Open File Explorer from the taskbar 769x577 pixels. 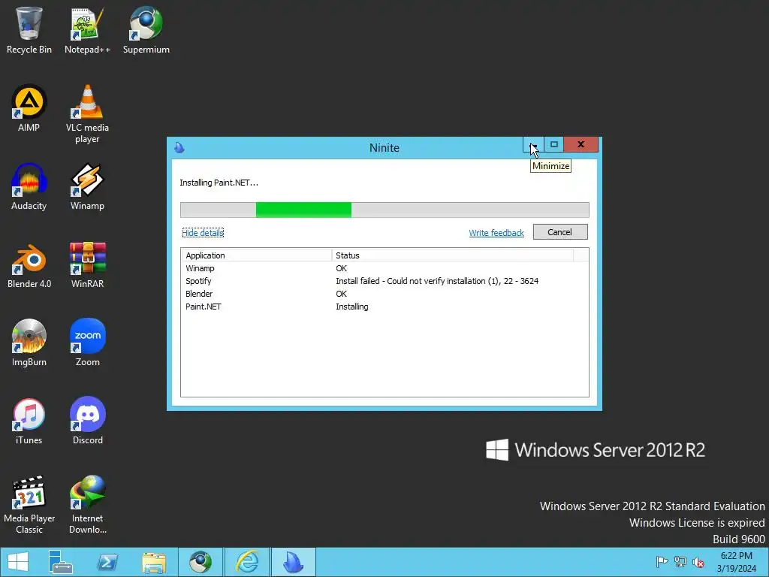pyautogui.click(x=154, y=562)
